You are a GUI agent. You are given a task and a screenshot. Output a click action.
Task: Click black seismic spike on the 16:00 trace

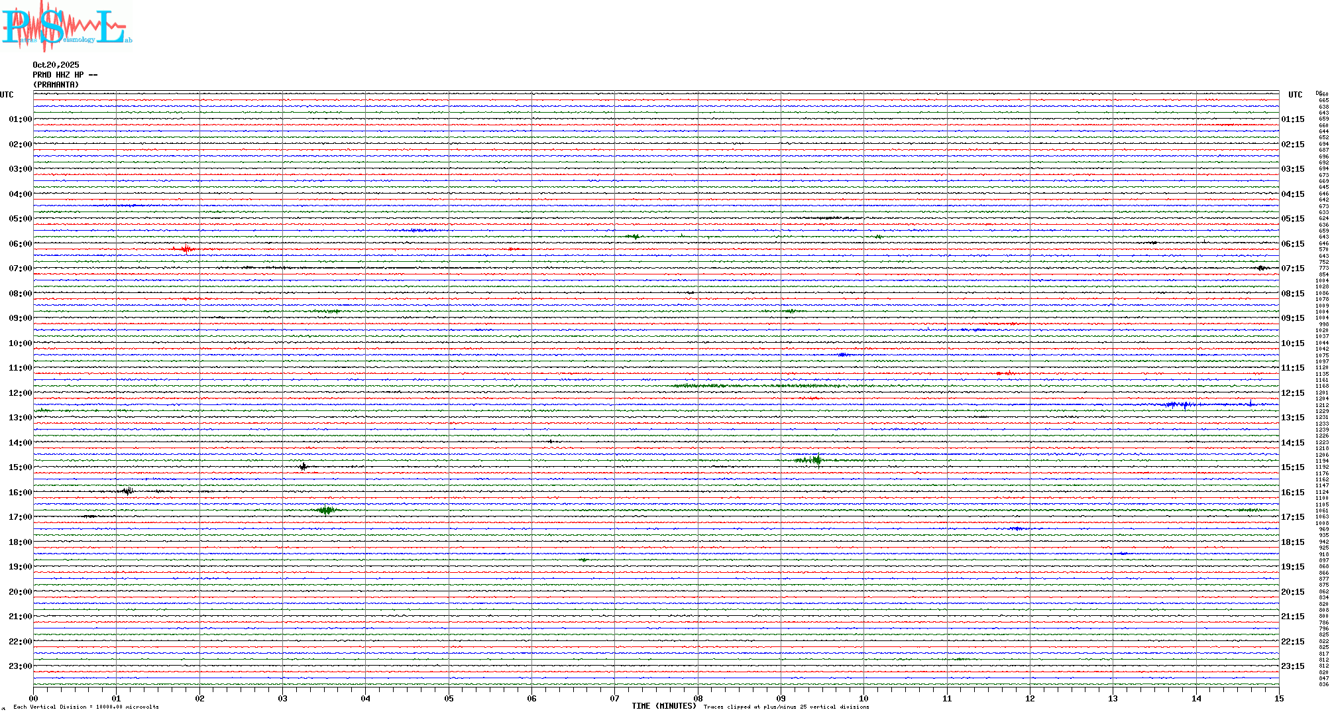[128, 491]
